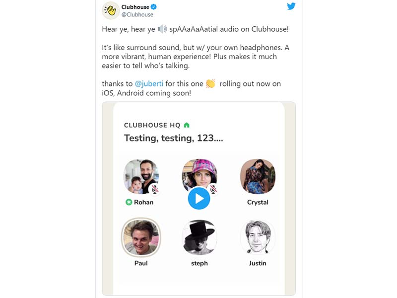
Task: Click the blue verified badge
Action: [154, 7]
